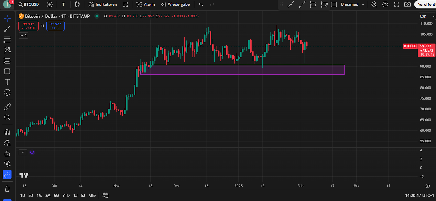436x201 pixels.
Task: Select geometric shapes rectangle tool
Action: tap(7, 71)
